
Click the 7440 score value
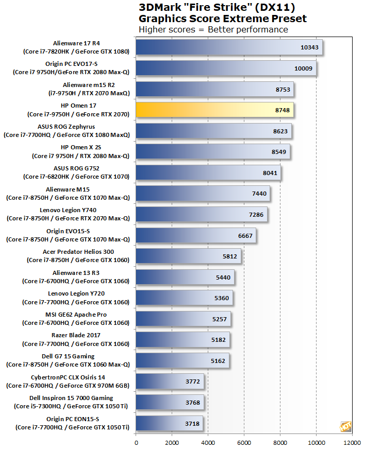click(259, 194)
